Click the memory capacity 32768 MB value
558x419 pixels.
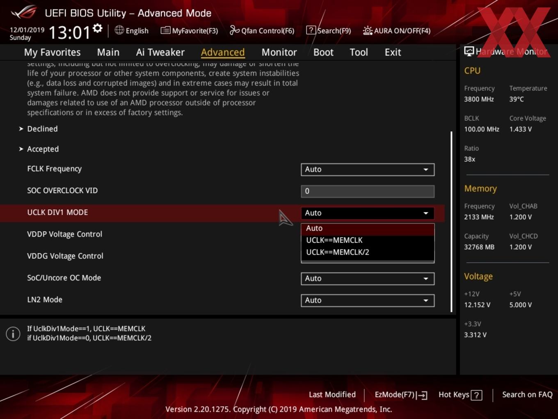pos(479,247)
